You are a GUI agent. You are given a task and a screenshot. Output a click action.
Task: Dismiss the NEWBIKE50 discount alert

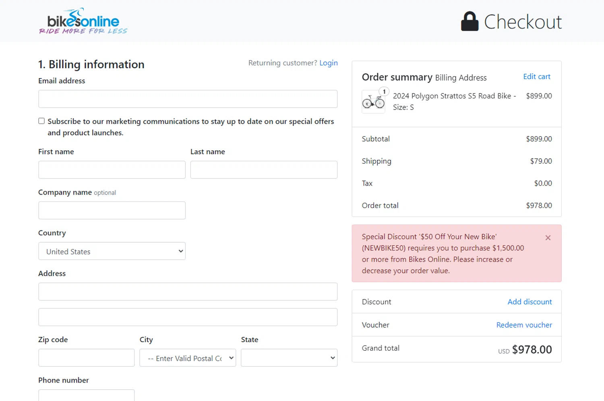[x=548, y=238]
